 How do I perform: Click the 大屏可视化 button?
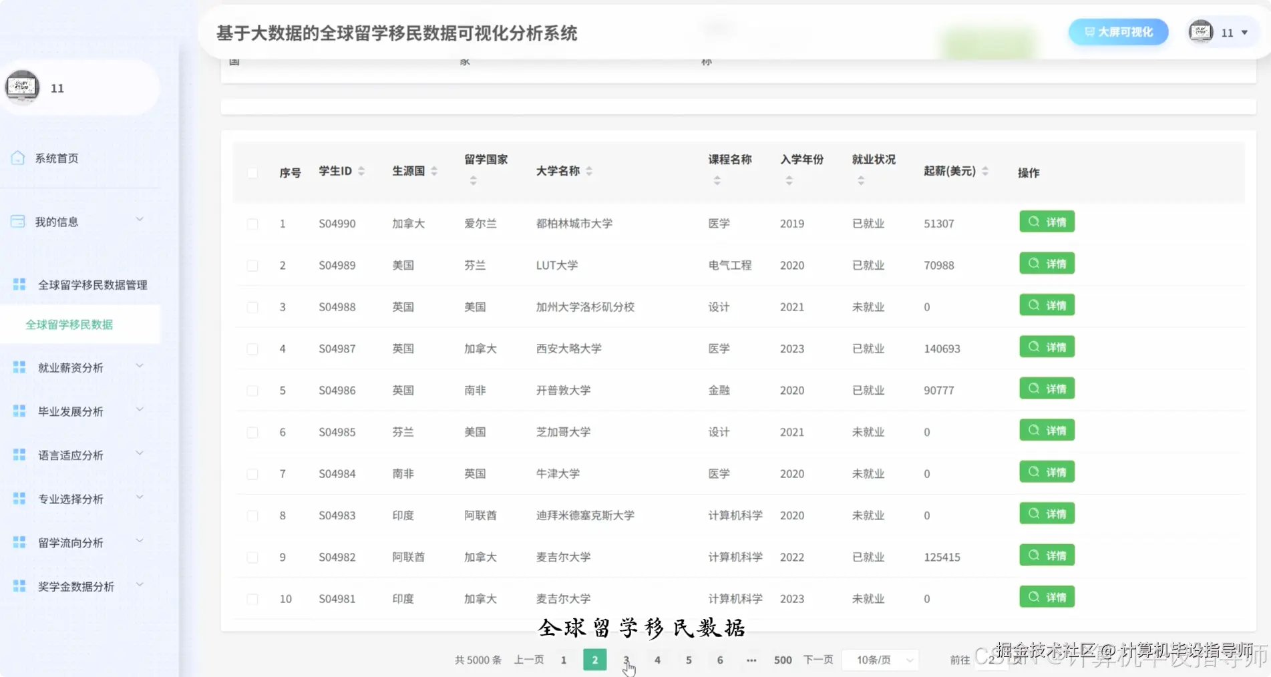pyautogui.click(x=1117, y=31)
